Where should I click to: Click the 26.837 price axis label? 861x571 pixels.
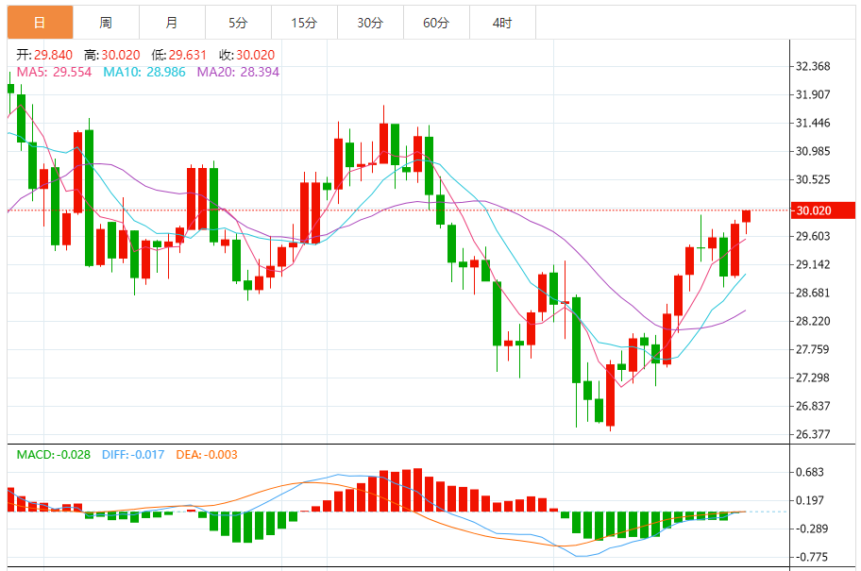pos(813,406)
